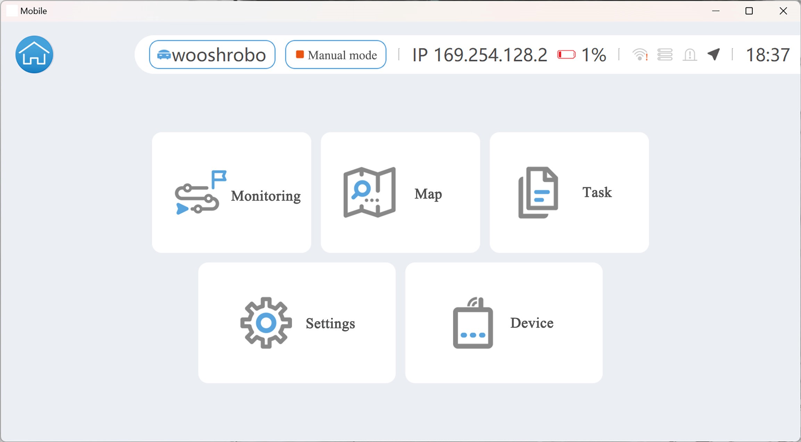Click the Settings label text
Image resolution: width=801 pixels, height=442 pixels.
[x=330, y=324]
